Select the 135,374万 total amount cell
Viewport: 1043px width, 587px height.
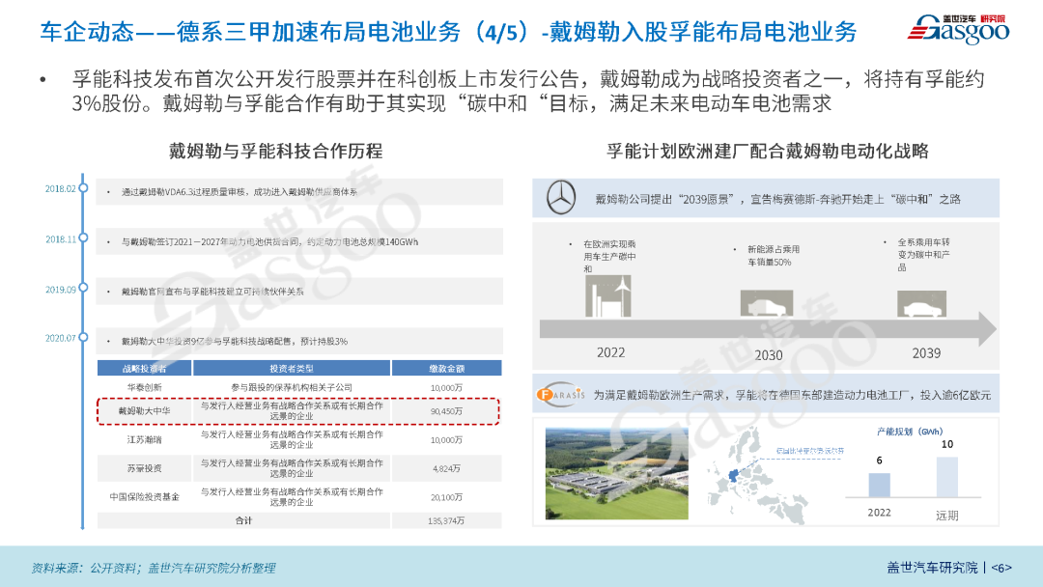(x=446, y=521)
